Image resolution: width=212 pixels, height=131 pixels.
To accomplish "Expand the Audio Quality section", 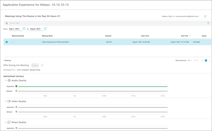I will (5, 81).
